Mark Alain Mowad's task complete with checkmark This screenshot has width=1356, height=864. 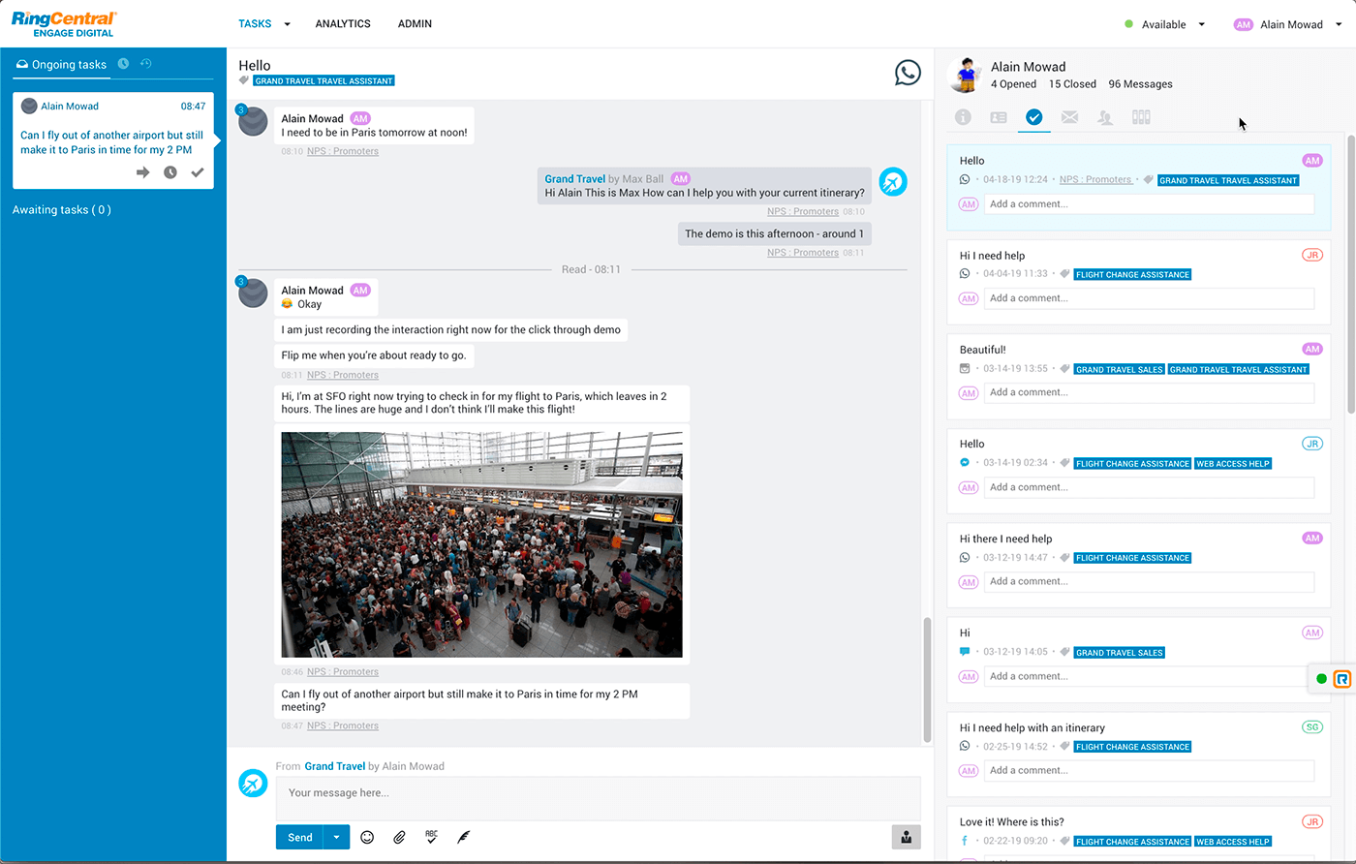(x=198, y=172)
